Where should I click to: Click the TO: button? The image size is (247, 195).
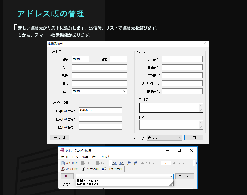67,176
